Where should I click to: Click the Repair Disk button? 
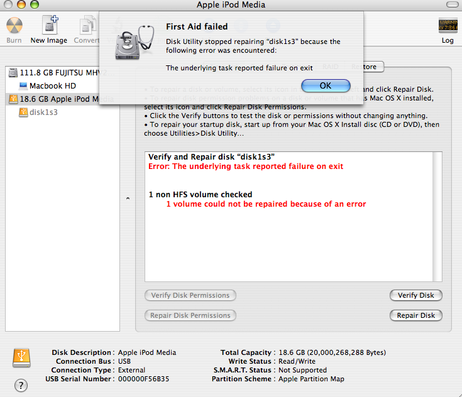[x=415, y=315]
